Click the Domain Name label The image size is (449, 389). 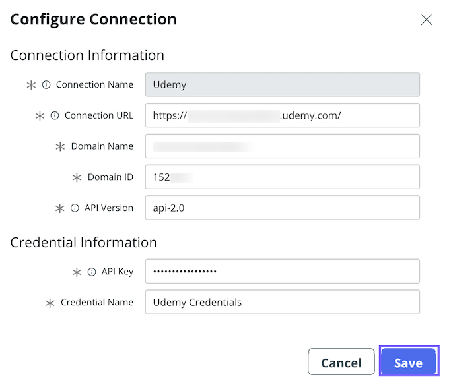(102, 146)
